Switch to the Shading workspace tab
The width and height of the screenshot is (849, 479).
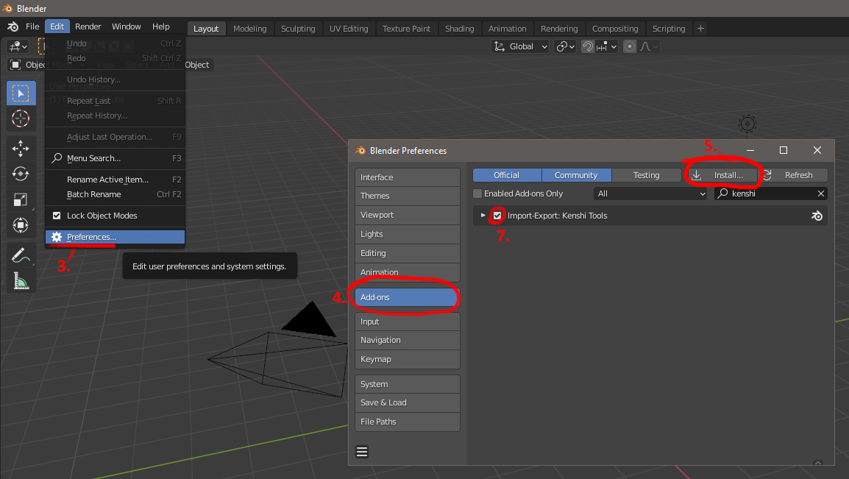click(x=459, y=29)
